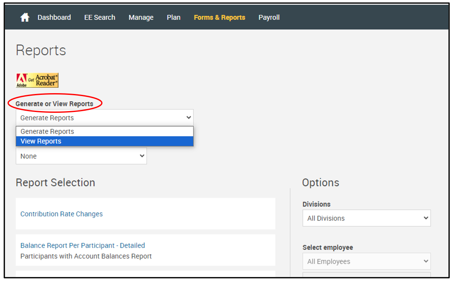Click the Report Selection heading
This screenshot has width=453, height=282.
coord(55,183)
